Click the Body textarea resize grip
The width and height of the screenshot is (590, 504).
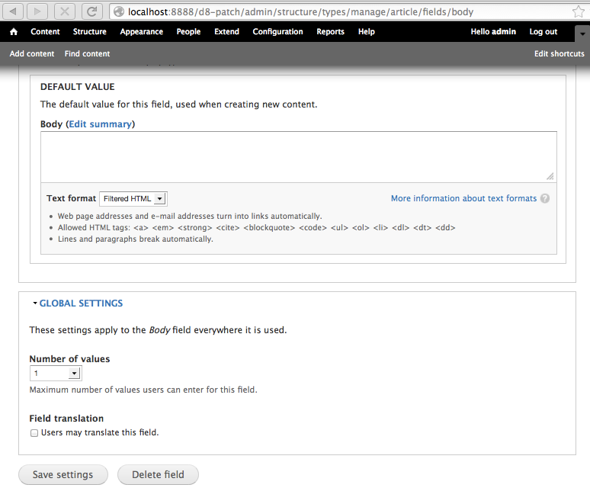coord(550,176)
